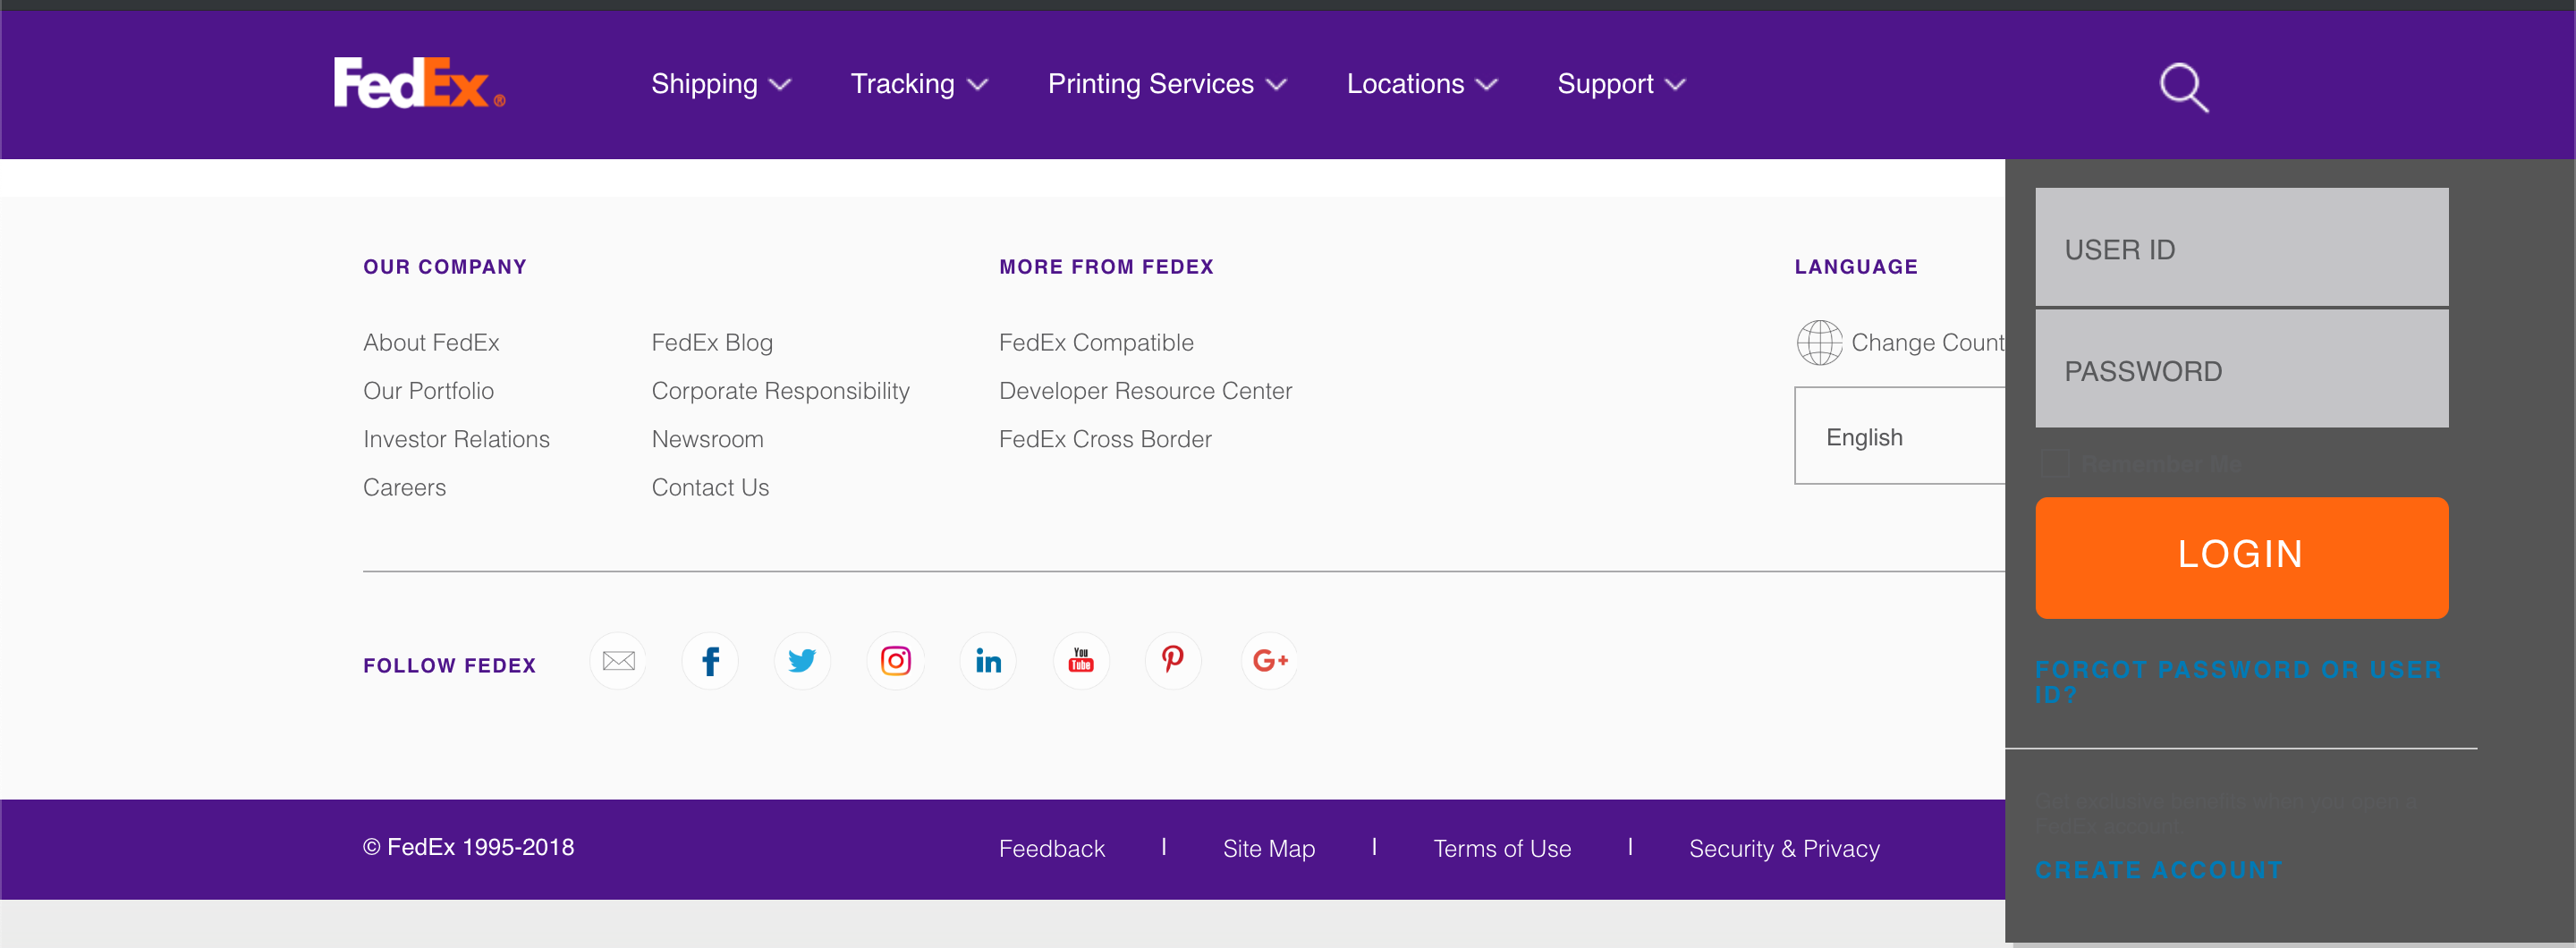Click the email envelope follow icon
Image resolution: width=2576 pixels, height=948 pixels.
tap(617, 660)
